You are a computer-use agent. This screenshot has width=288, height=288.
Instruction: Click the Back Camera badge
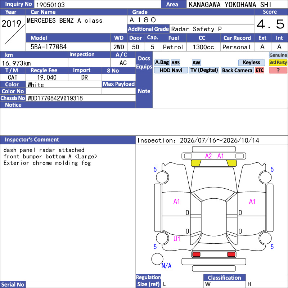tap(237, 70)
